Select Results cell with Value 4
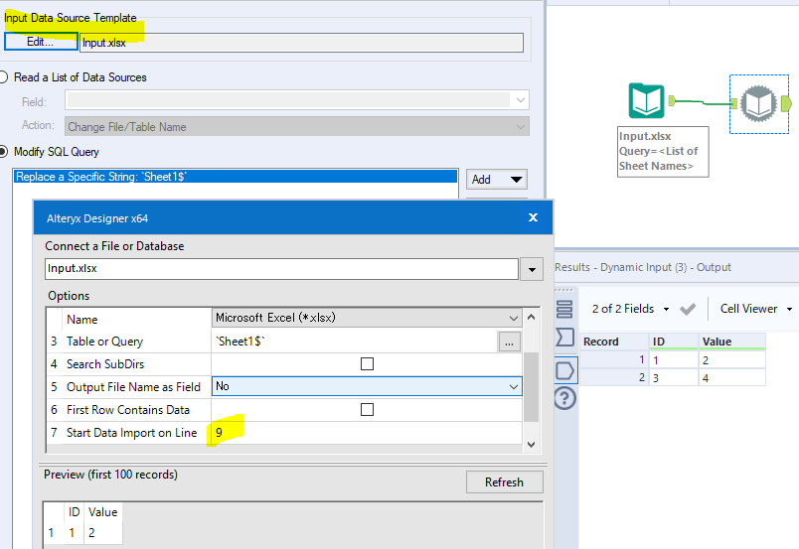This screenshot has height=549, width=799. pyautogui.click(x=732, y=378)
